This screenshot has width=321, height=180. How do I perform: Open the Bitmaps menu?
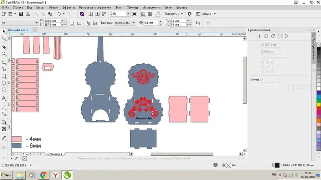(x=95, y=7)
